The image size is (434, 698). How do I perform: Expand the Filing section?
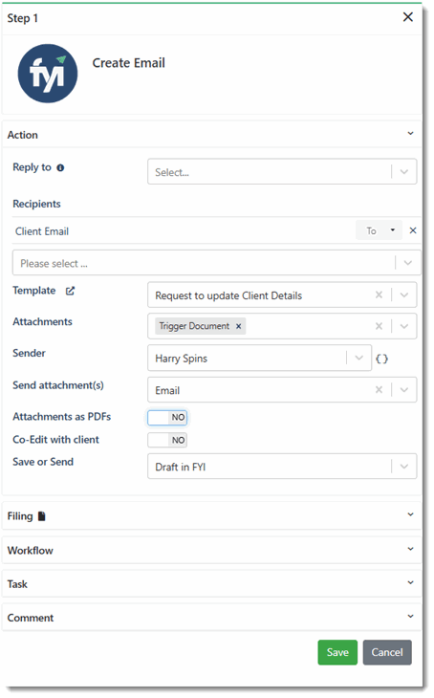[x=212, y=515]
